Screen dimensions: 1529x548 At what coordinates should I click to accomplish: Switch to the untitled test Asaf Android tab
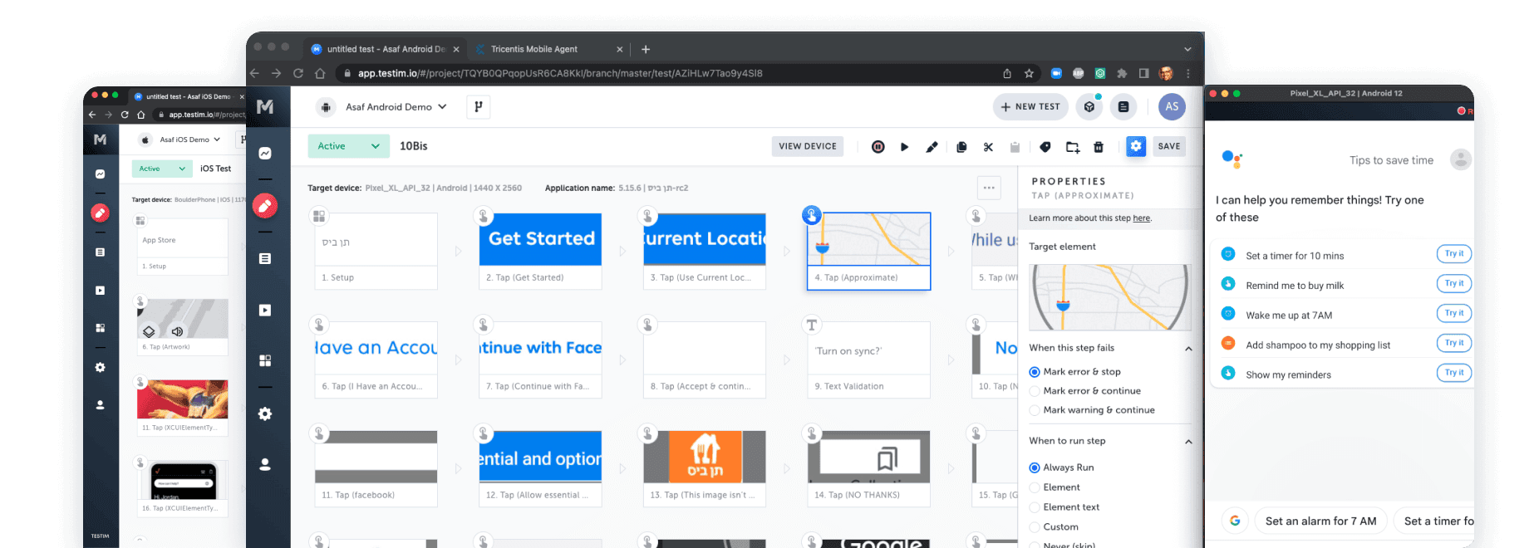pyautogui.click(x=386, y=49)
